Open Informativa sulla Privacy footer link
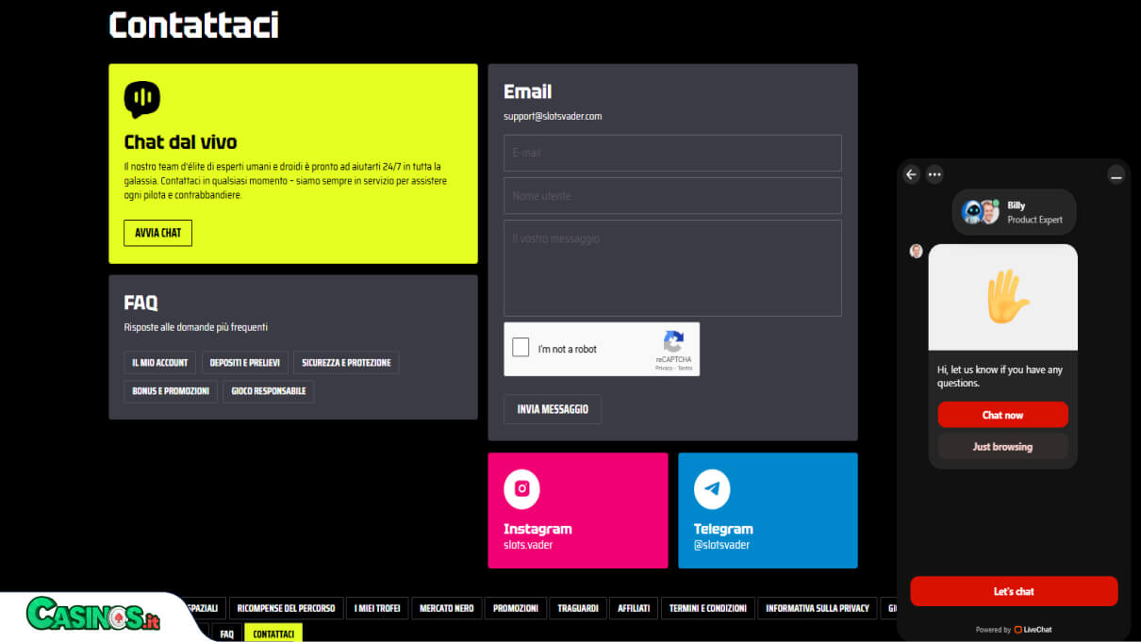The image size is (1141, 642). click(x=818, y=608)
